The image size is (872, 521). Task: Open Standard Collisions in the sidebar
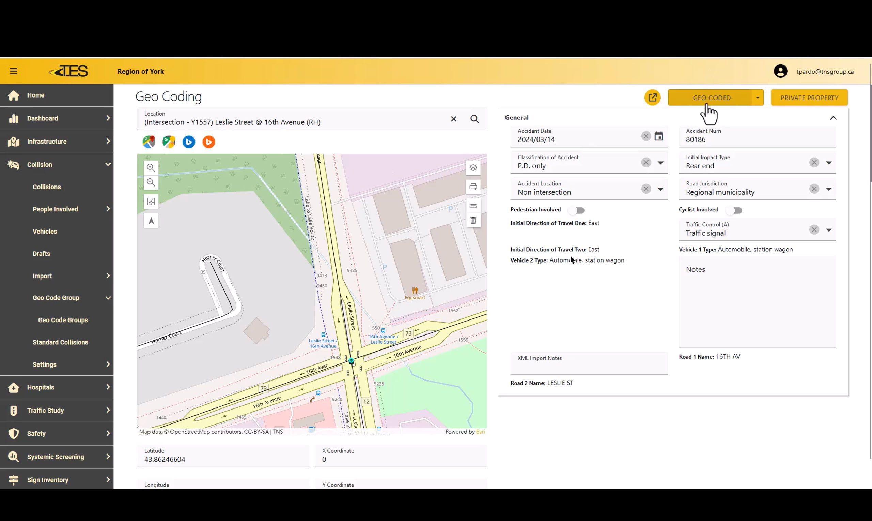pyautogui.click(x=60, y=342)
